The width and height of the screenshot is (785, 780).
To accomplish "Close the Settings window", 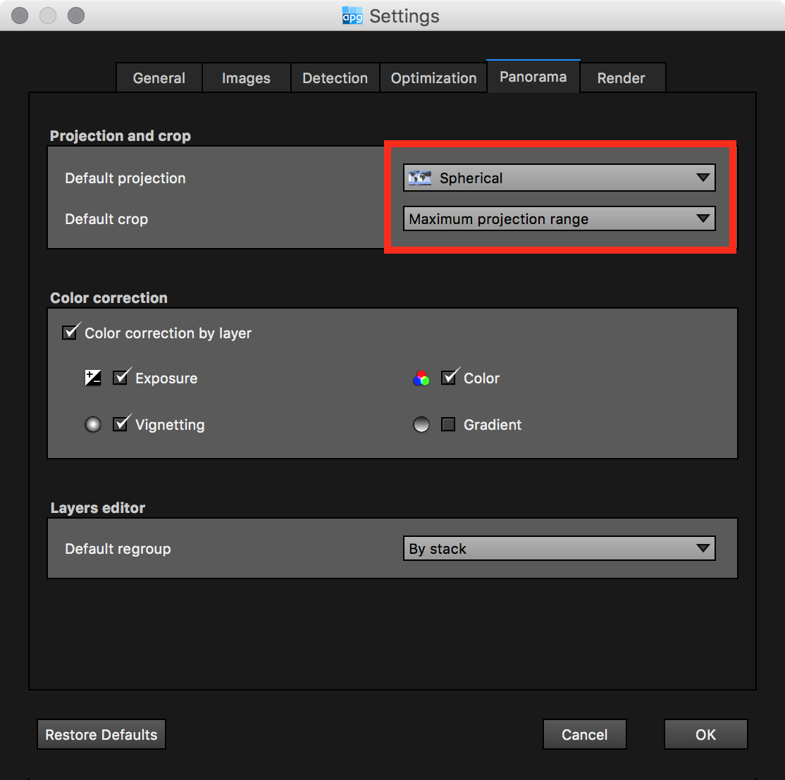I will (x=20, y=16).
